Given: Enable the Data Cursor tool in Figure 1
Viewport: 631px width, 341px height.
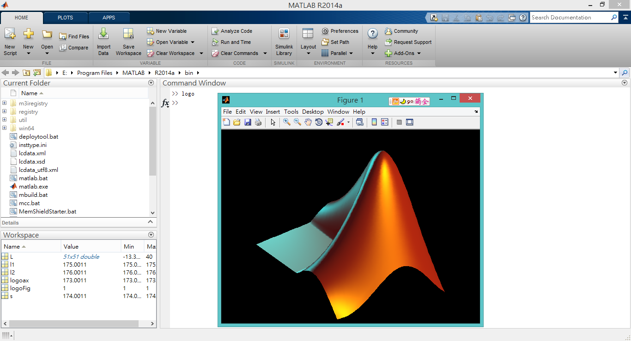Looking at the screenshot, I should pyautogui.click(x=329, y=122).
